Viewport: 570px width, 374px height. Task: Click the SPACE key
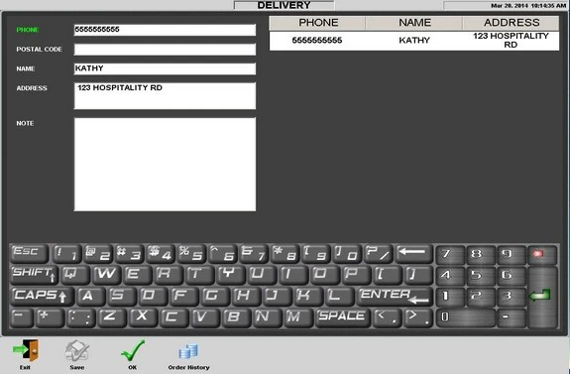[x=342, y=316]
